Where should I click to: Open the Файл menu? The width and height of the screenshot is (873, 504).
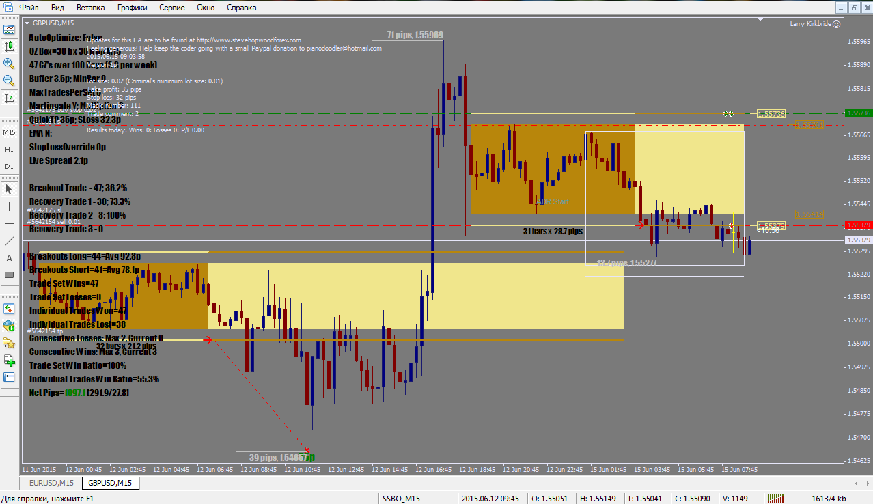pyautogui.click(x=29, y=8)
